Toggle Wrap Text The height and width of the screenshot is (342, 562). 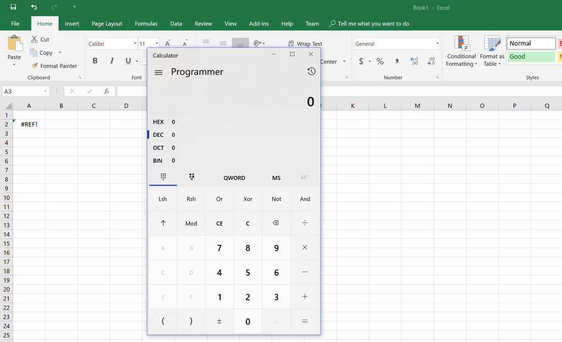(305, 44)
